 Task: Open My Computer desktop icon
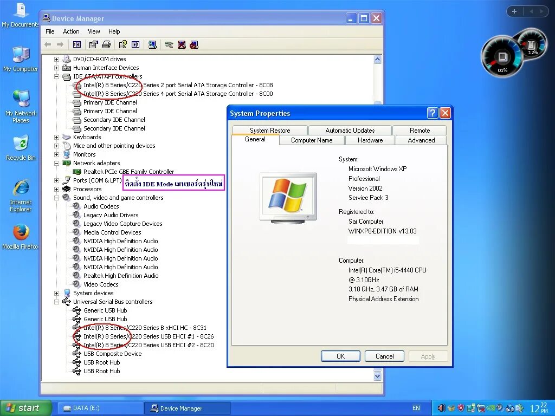(21, 58)
